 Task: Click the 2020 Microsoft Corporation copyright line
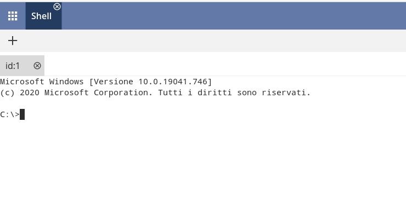click(155, 92)
